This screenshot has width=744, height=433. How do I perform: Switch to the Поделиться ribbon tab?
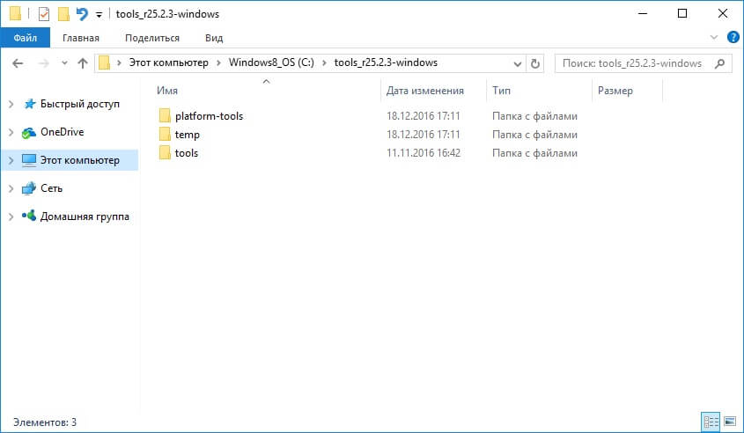[152, 38]
